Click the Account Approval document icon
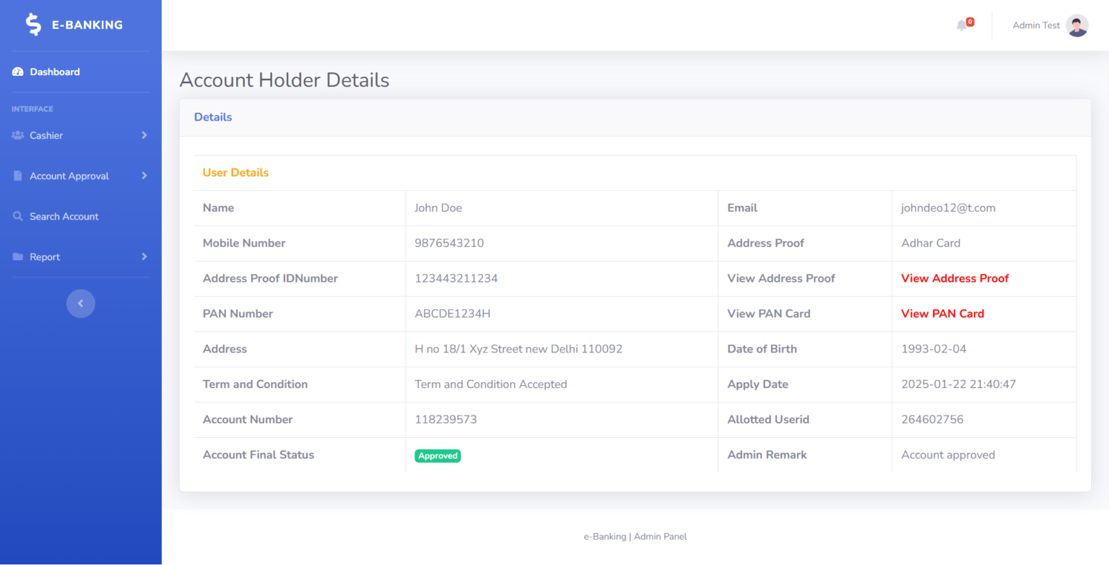This screenshot has height=565, width=1109. pos(18,176)
